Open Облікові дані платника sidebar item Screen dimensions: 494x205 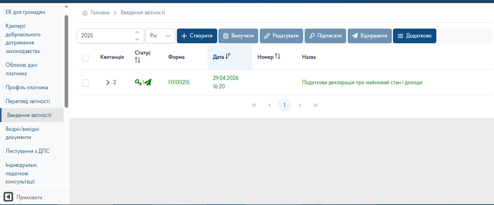point(22,69)
